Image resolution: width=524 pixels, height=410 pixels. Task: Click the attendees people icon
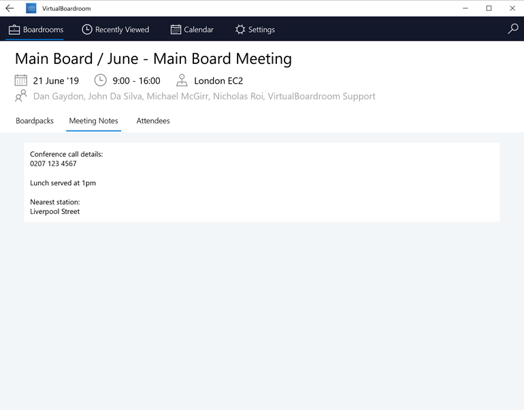(20, 95)
